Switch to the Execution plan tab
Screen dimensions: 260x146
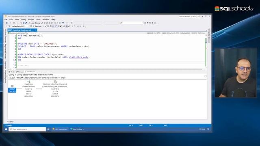[x=30, y=72]
